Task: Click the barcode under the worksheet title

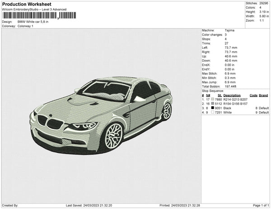Action: [39, 15]
